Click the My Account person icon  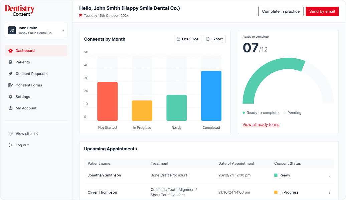10,108
